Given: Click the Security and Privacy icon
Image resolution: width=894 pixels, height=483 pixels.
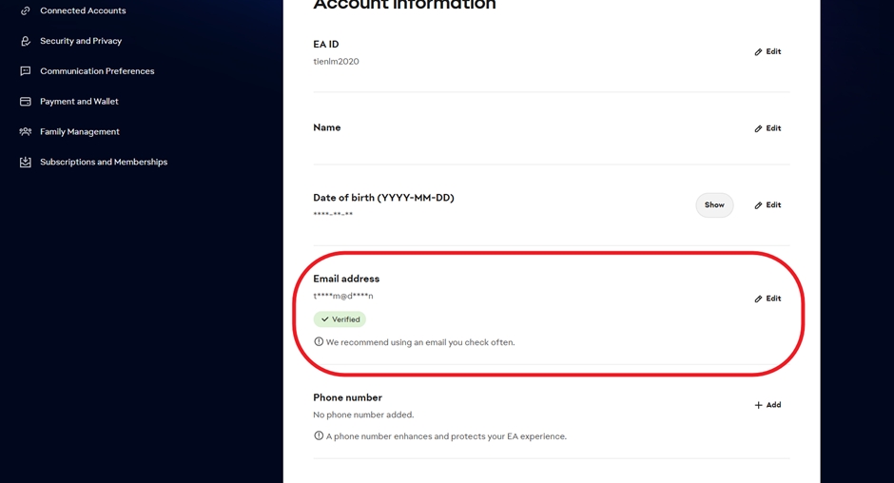Looking at the screenshot, I should coord(26,41).
